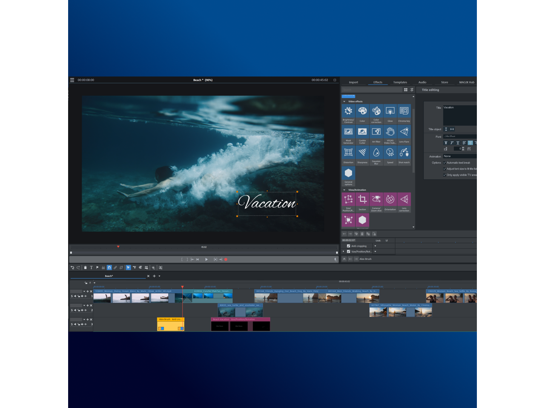Open the Audio tab
The height and width of the screenshot is (408, 545).
tap(422, 82)
